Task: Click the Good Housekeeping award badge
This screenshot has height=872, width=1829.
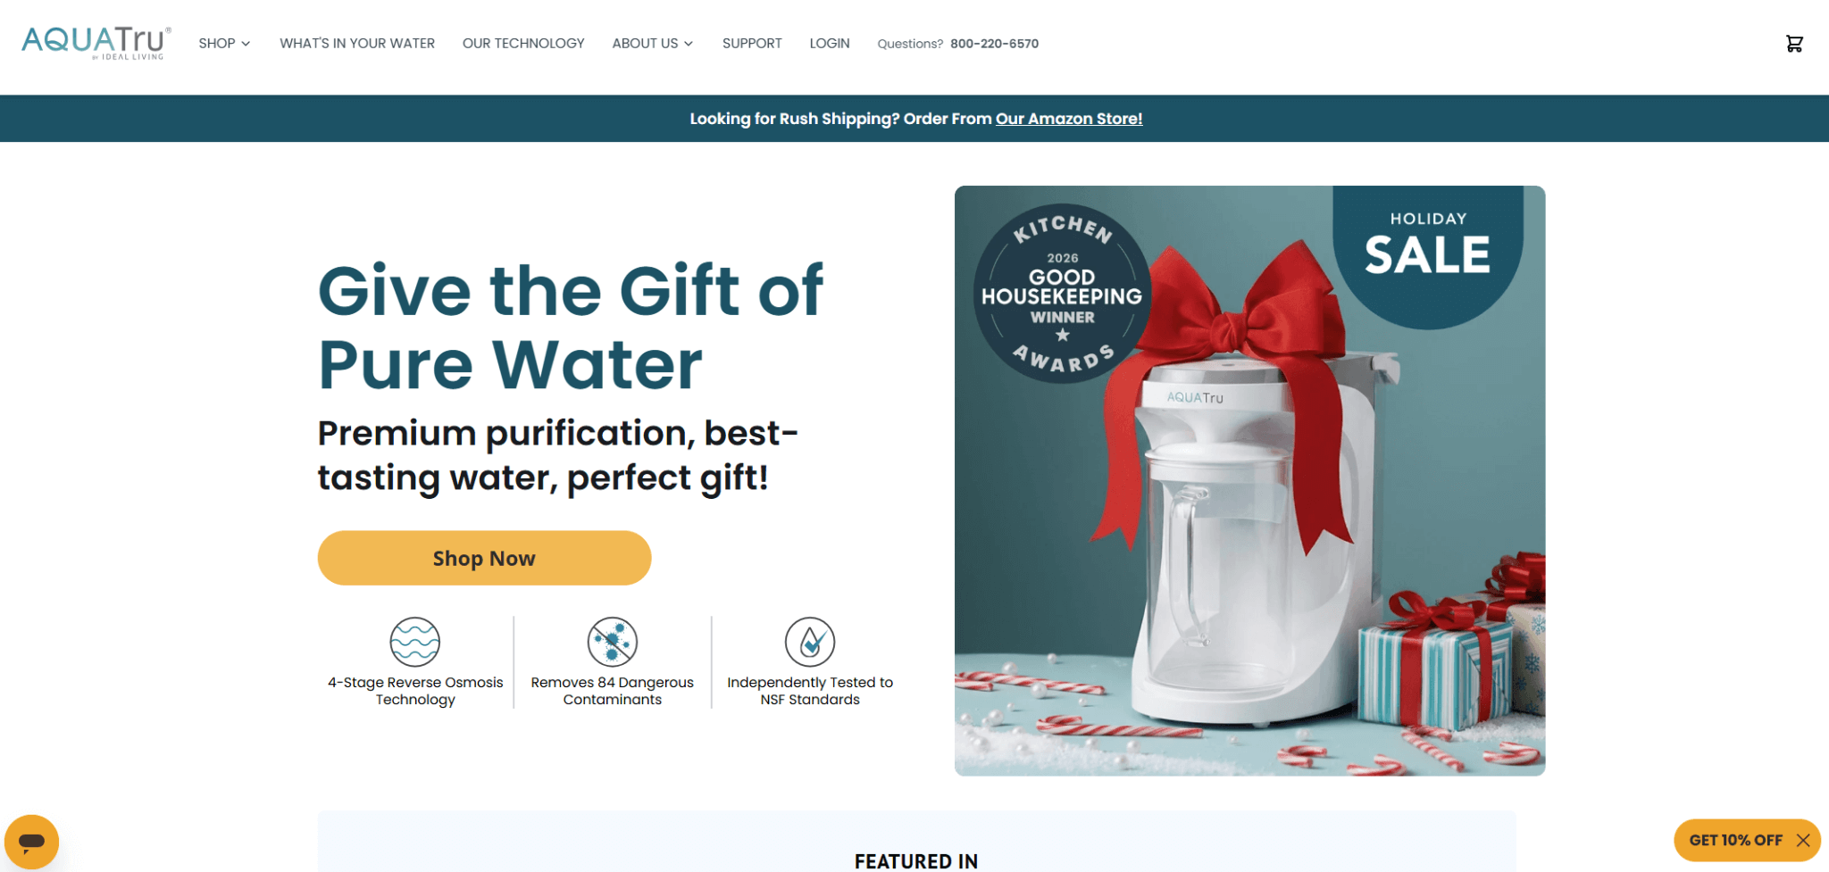Action: coord(1062,295)
